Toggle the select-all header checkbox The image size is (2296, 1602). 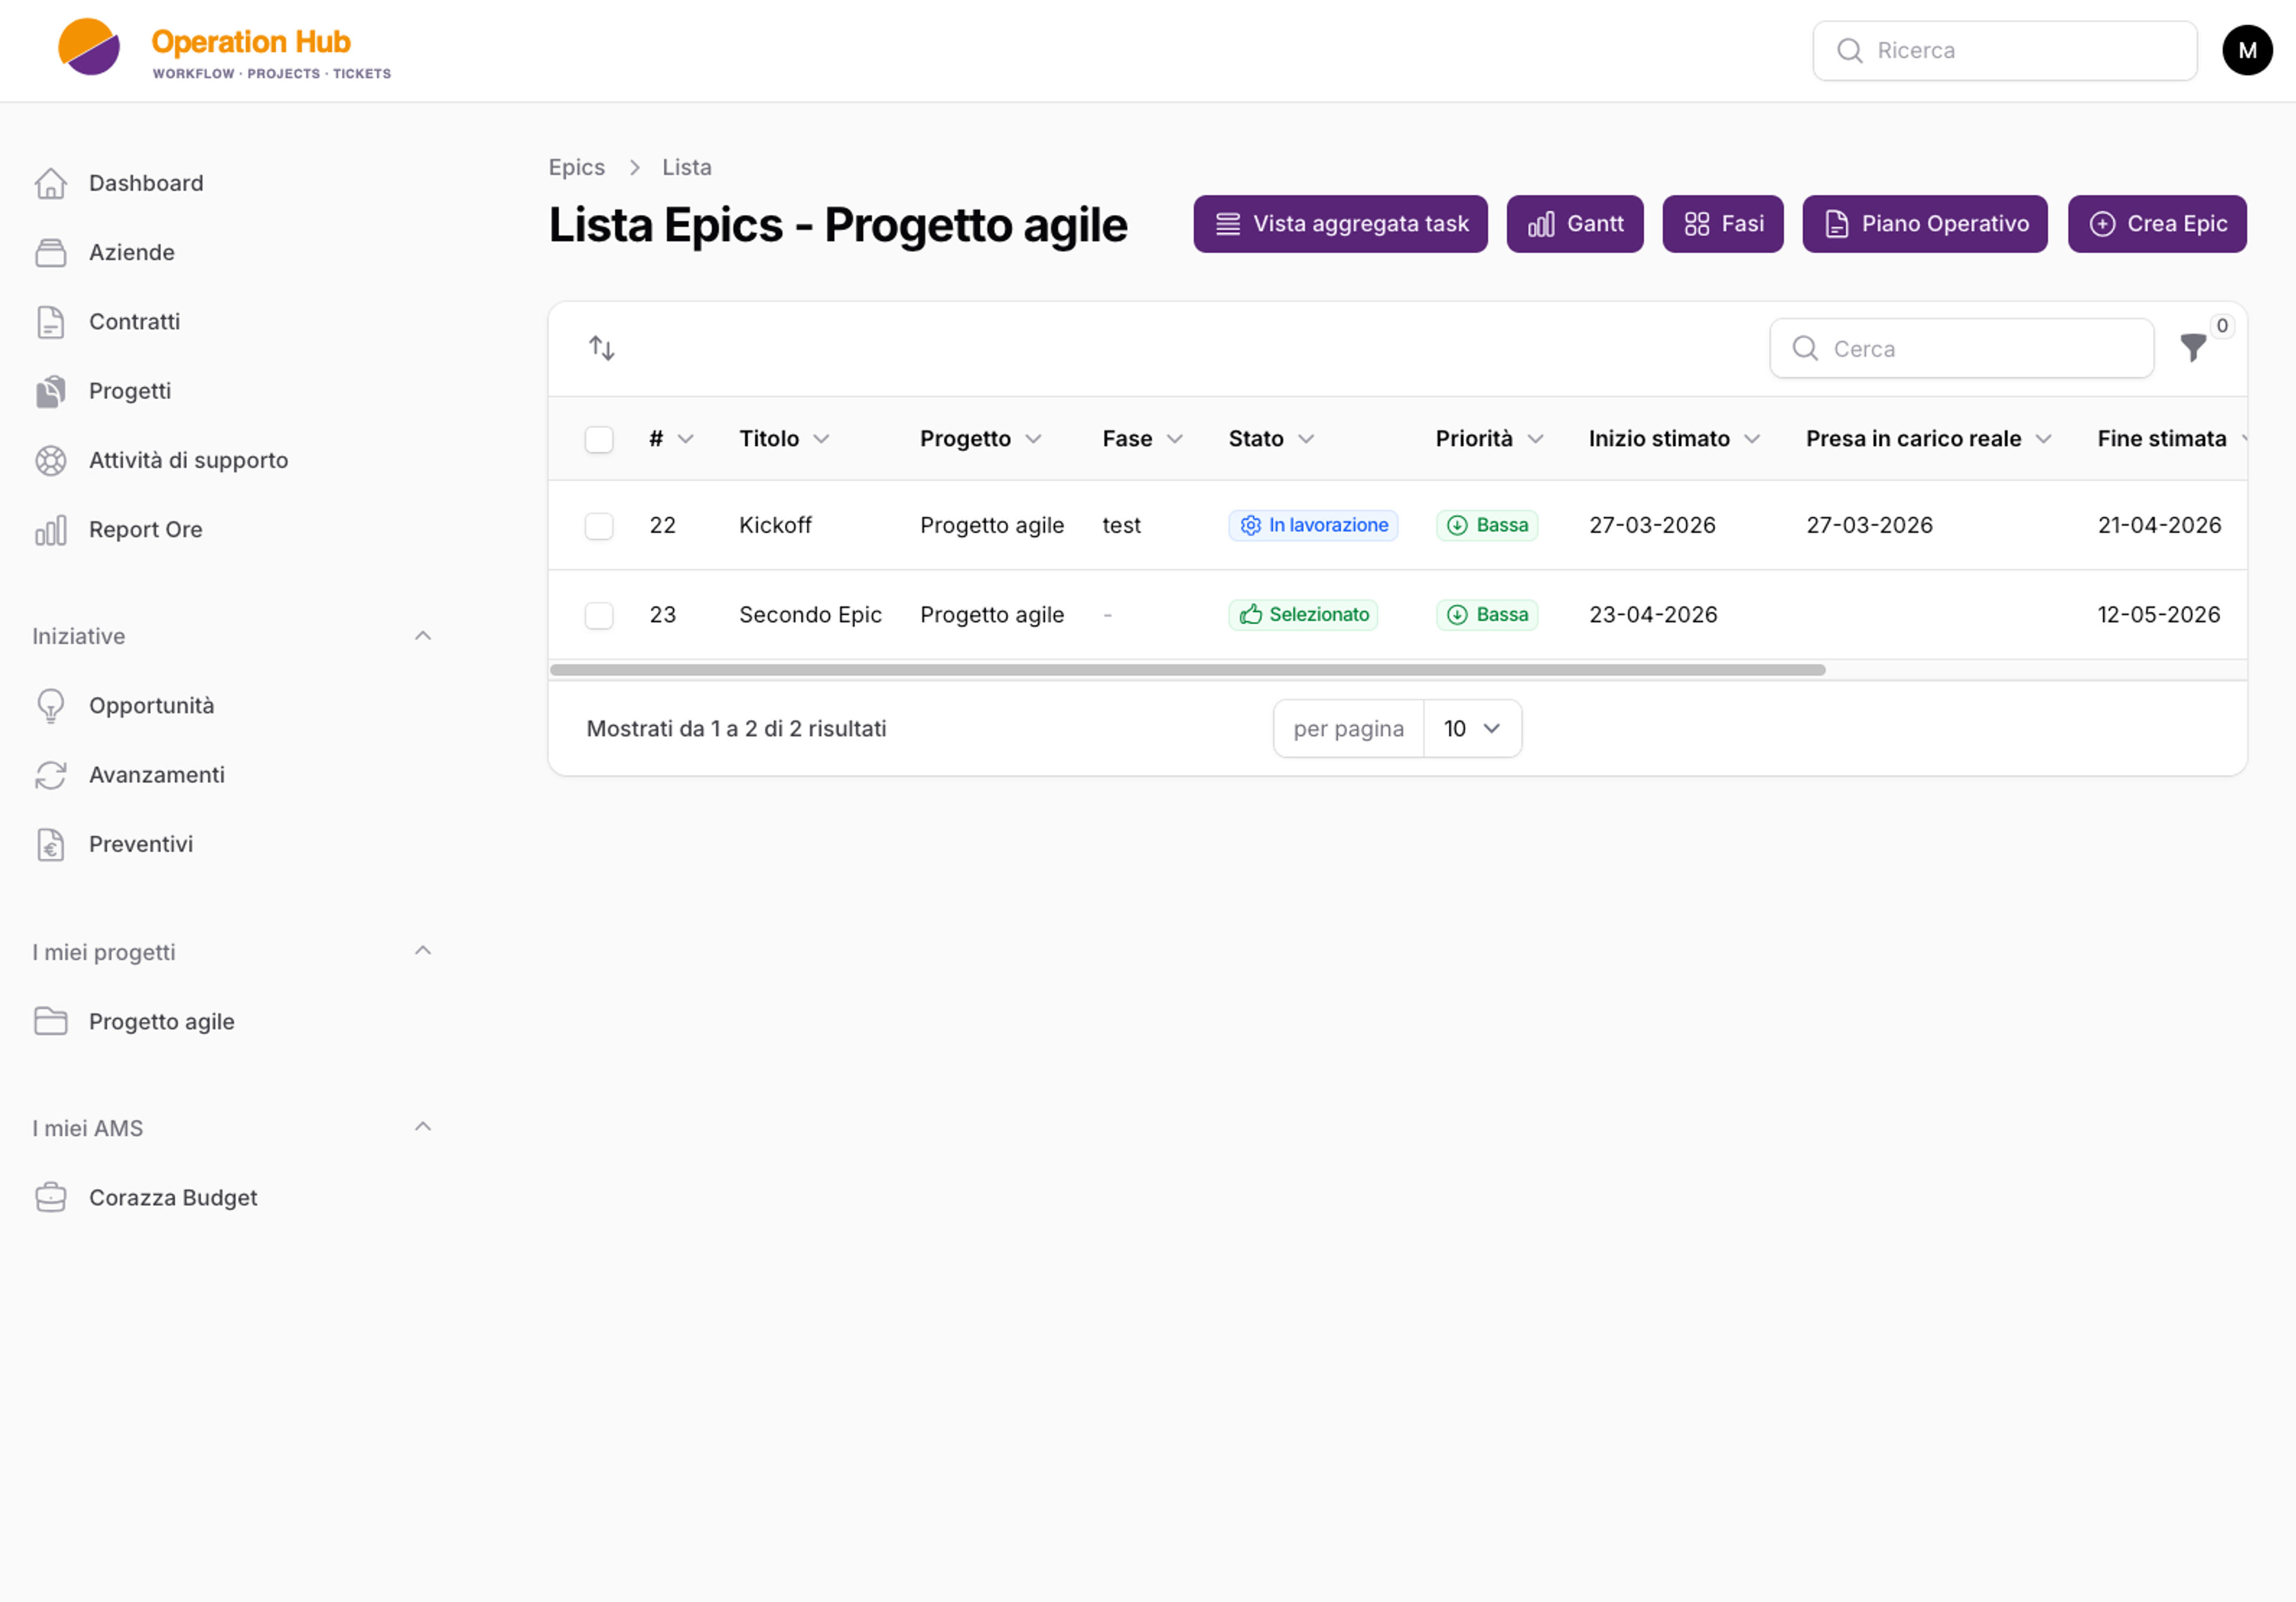[x=599, y=439]
